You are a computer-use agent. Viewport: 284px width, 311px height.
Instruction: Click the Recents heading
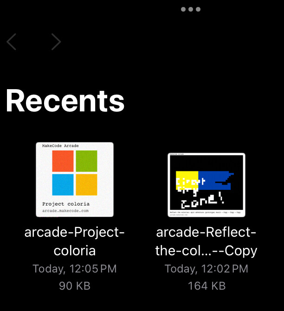coord(65,101)
